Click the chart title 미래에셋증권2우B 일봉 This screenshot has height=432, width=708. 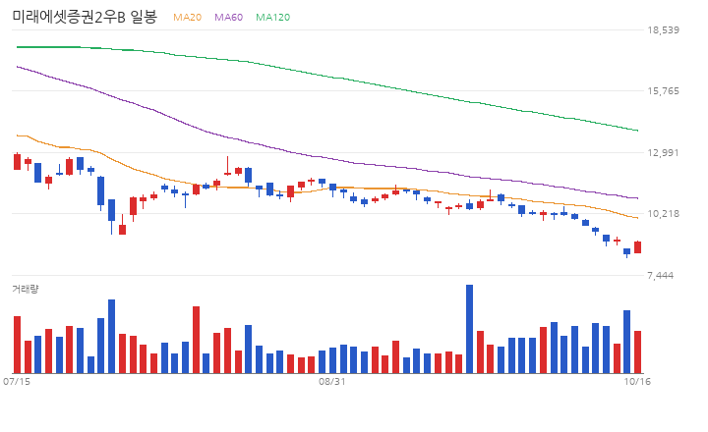[85, 17]
